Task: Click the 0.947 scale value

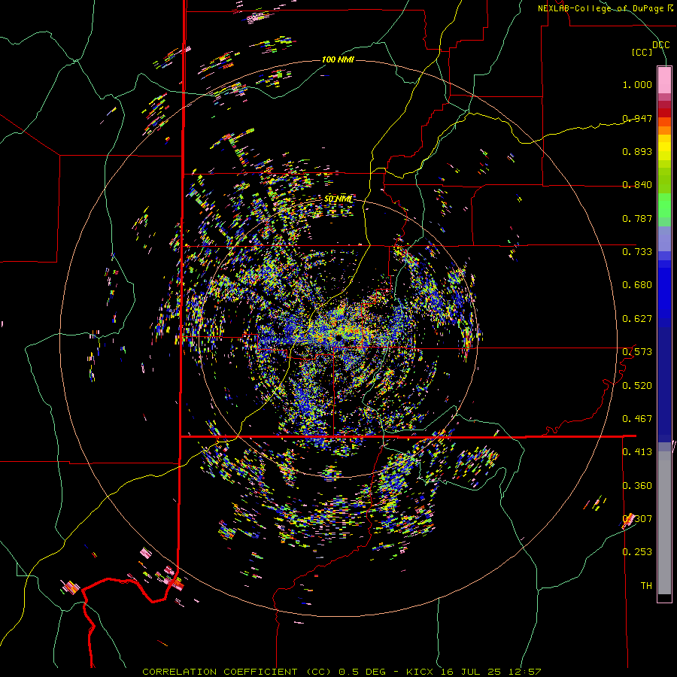Action: click(637, 118)
